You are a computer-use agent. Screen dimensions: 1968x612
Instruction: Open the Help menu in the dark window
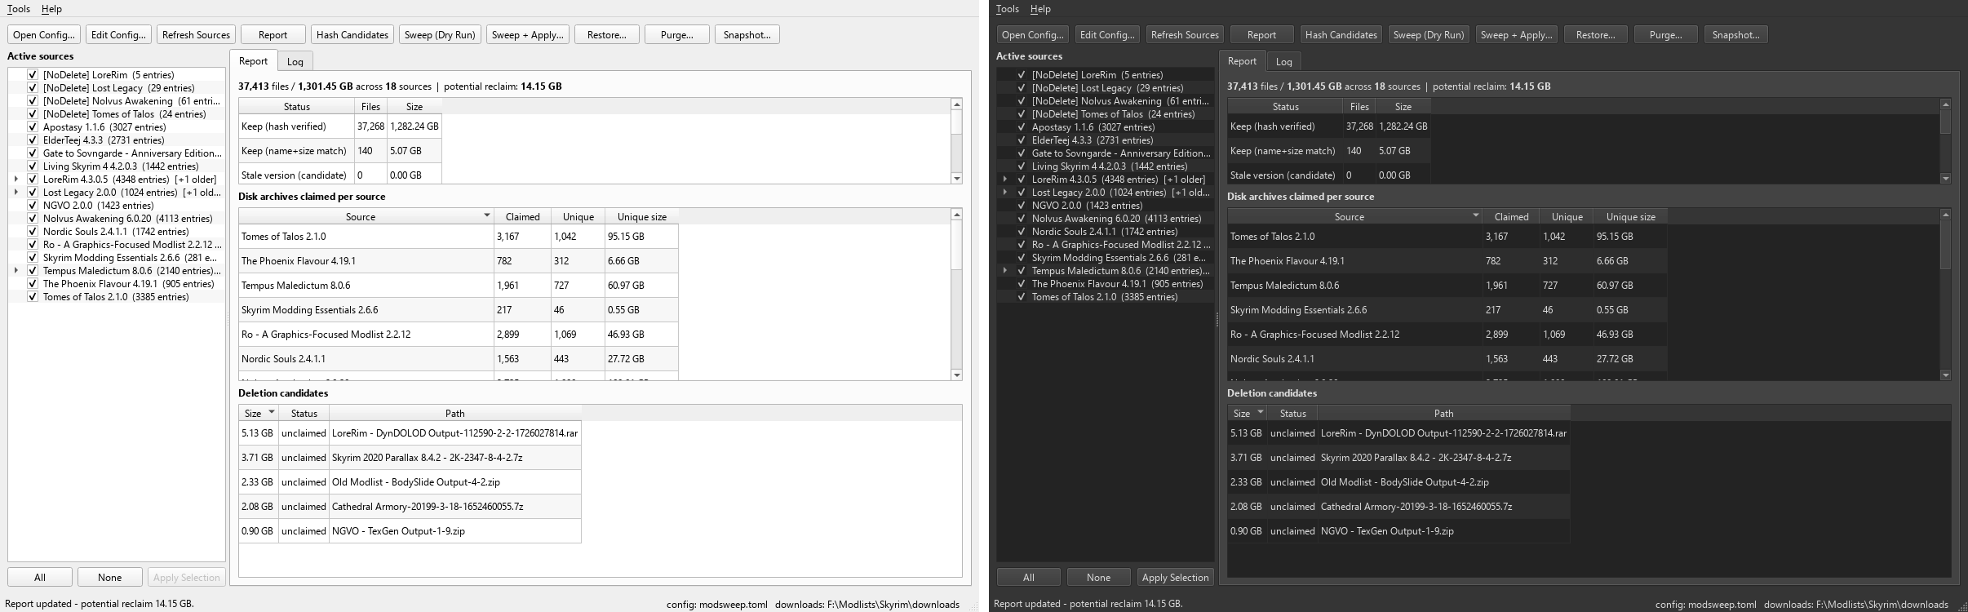click(x=1040, y=9)
